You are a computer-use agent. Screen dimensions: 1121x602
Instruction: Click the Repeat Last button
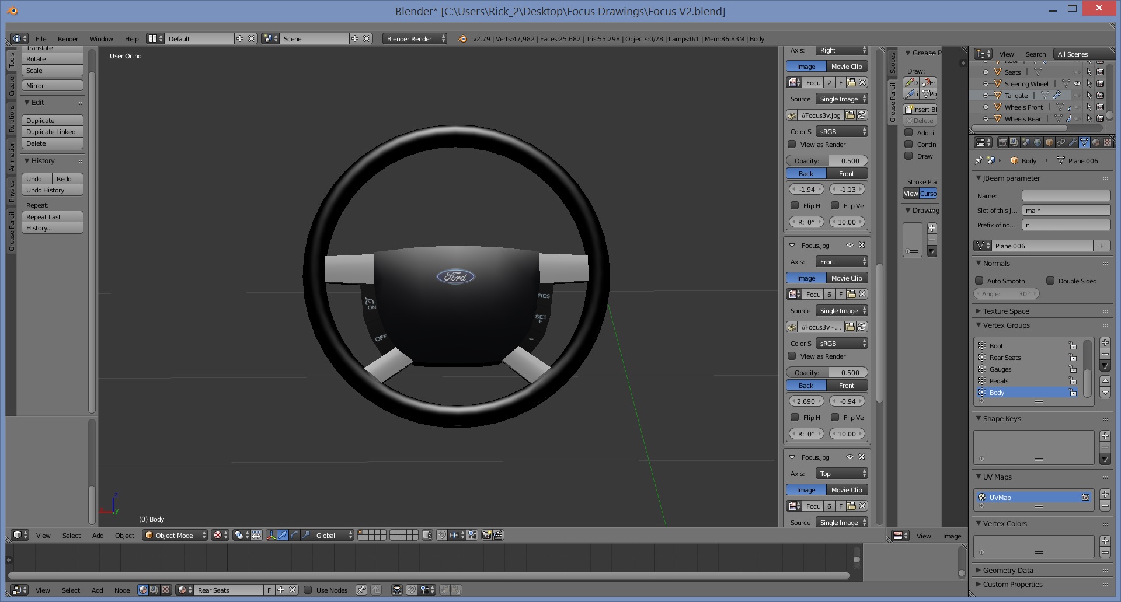pos(53,216)
